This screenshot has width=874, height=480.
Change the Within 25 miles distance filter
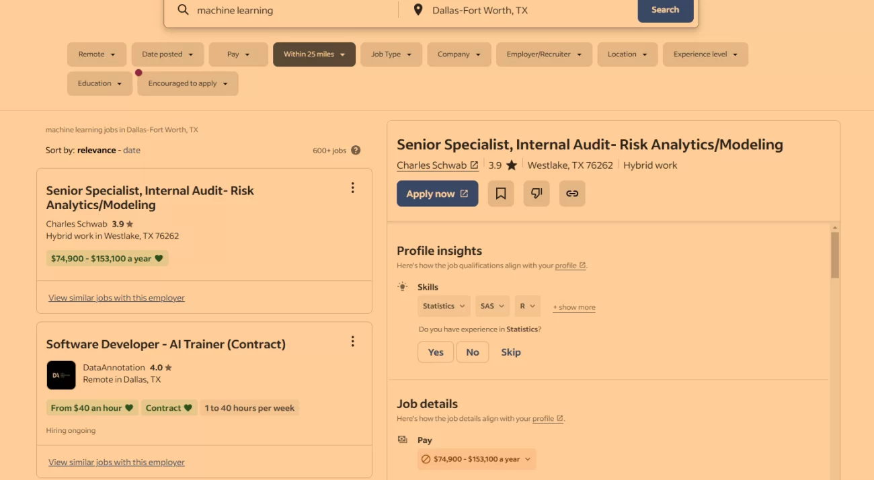[x=314, y=54]
